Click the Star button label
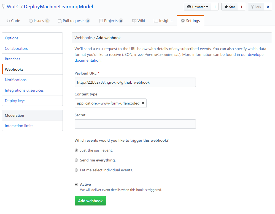Image resolution: width=275 pixels, height=214 pixels. pyautogui.click(x=232, y=7)
